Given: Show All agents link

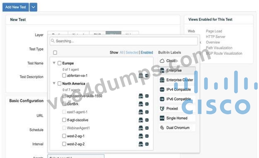Looking at the screenshot, I should [121, 53].
